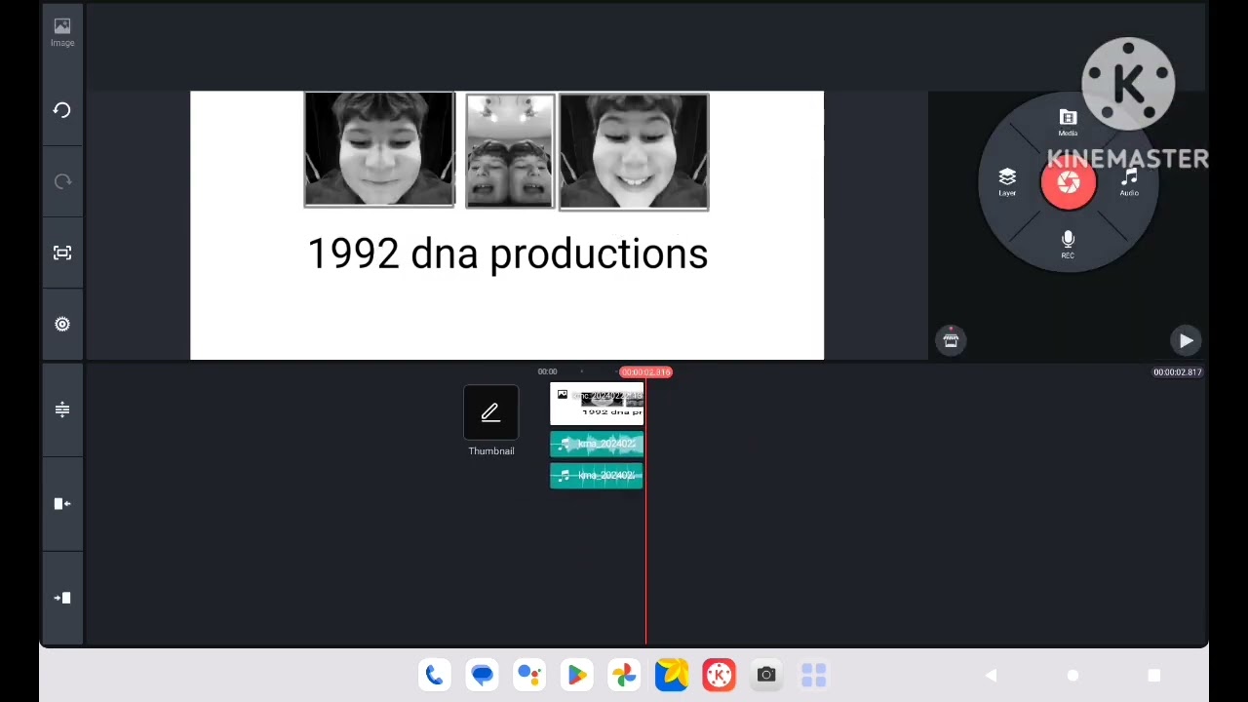Tap the redo arrow icon
This screenshot has height=702, width=1248.
(62, 181)
